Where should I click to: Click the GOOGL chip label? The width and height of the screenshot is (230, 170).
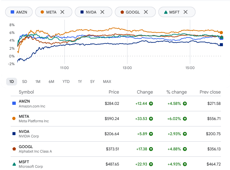coord(133,12)
